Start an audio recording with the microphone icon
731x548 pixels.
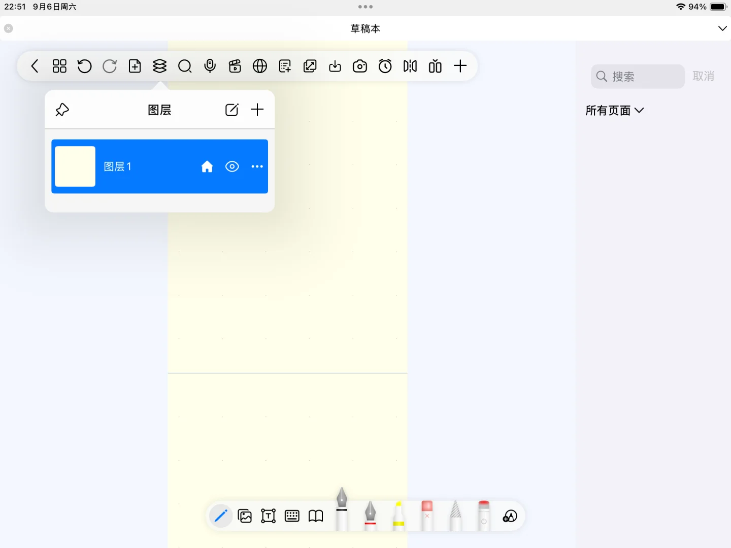(x=210, y=66)
